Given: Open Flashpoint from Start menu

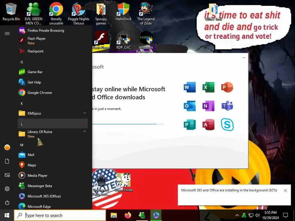Looking at the screenshot, I should pos(53,51).
